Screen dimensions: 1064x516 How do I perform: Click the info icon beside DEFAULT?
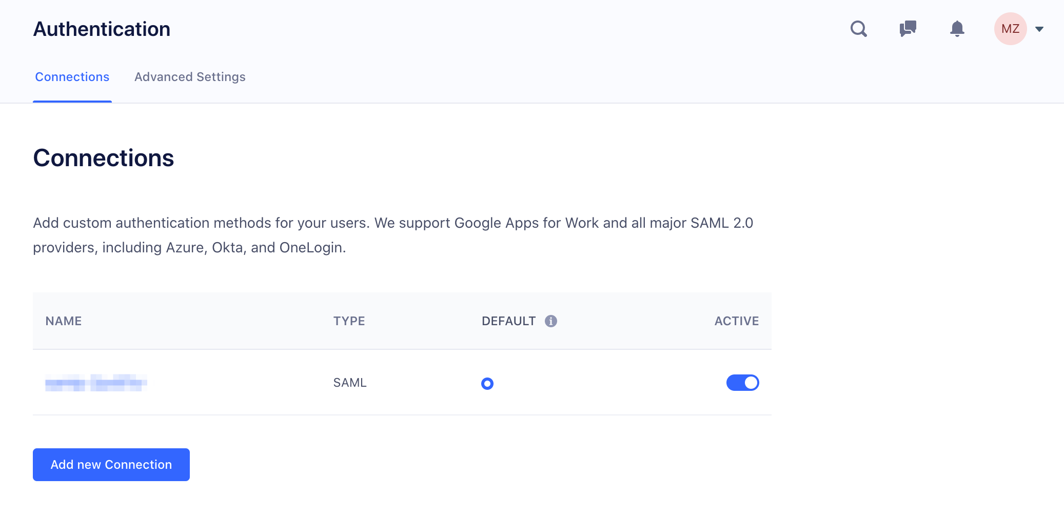pyautogui.click(x=551, y=321)
